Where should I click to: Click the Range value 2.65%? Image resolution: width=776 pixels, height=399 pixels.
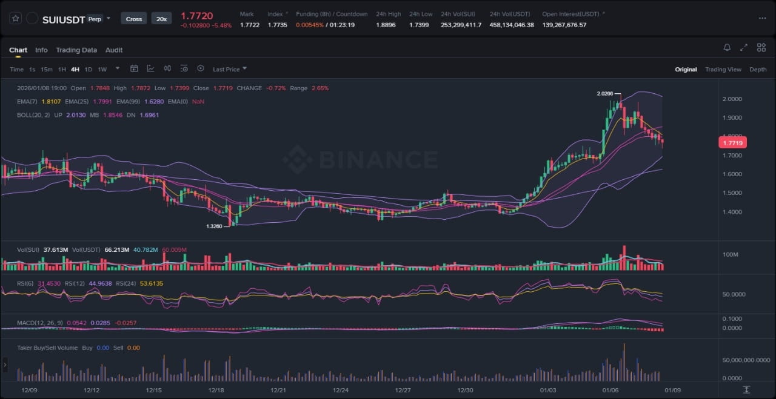coord(320,88)
